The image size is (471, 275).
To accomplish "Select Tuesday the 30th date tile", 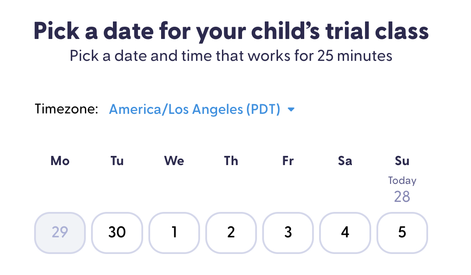I will [x=117, y=233].
